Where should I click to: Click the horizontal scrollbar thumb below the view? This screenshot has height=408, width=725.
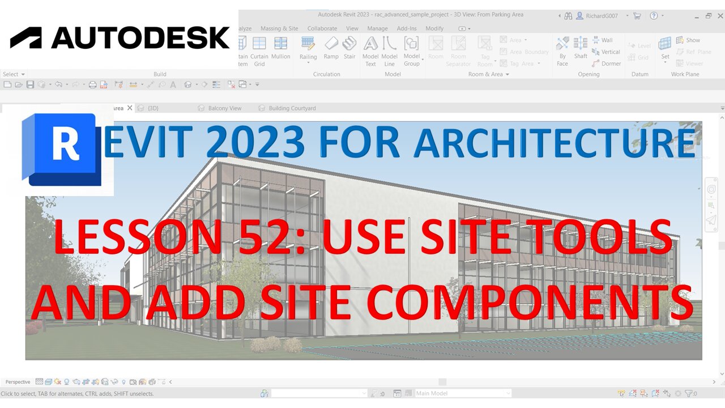[442, 382]
